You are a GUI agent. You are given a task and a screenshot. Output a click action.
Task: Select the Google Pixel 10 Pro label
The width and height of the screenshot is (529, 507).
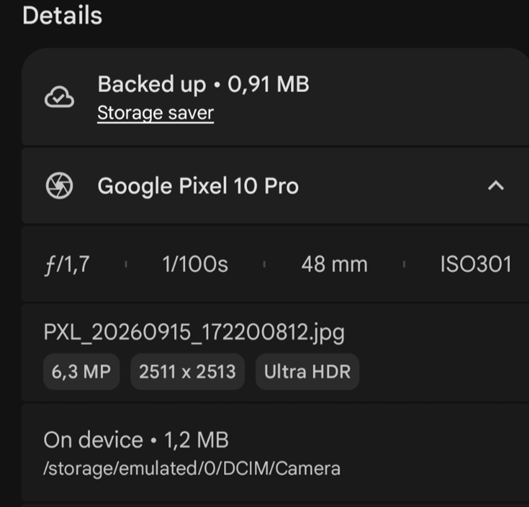198,186
